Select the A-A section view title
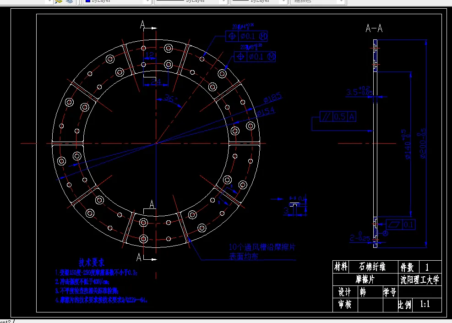 (374, 28)
